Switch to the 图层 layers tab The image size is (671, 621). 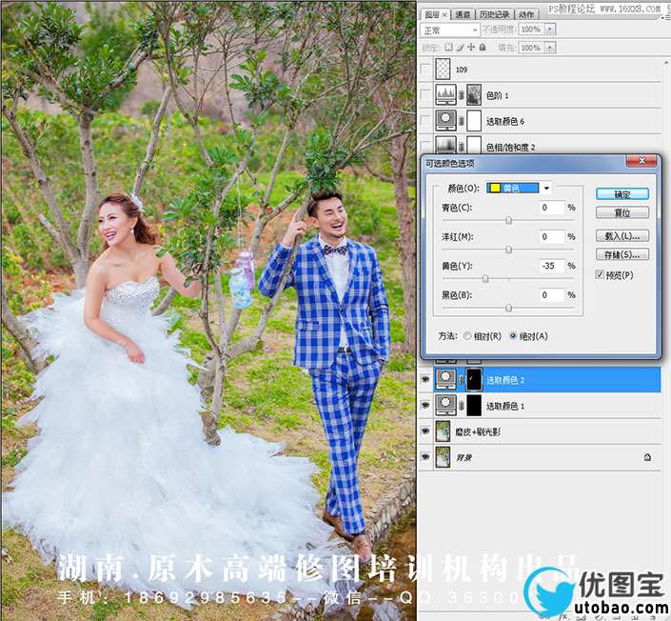[x=435, y=14]
